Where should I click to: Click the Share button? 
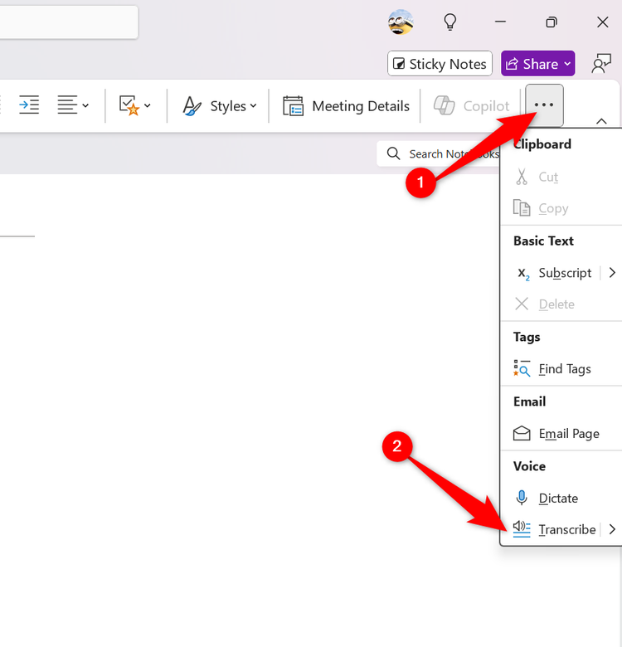(x=537, y=64)
